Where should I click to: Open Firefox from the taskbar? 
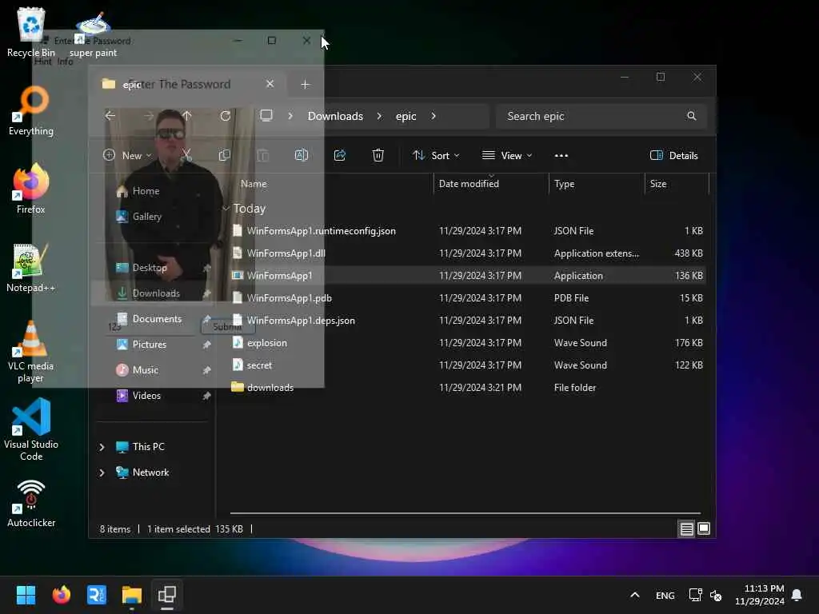(x=61, y=595)
